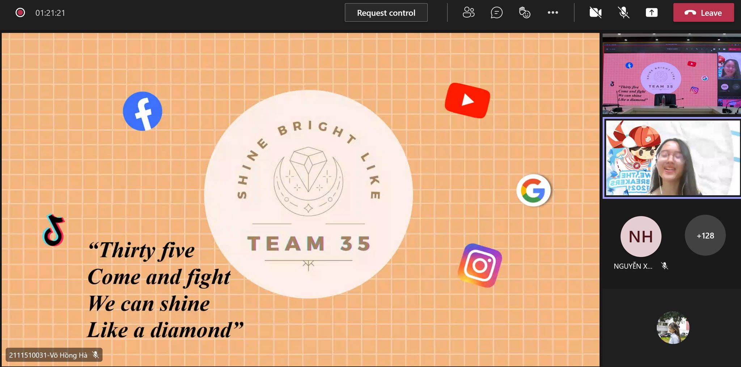Select the presenter label 2111510031-Võ Hồng Hà

48,355
